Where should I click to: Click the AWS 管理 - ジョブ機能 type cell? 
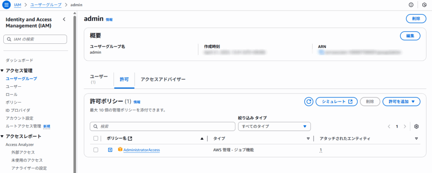[x=233, y=150]
